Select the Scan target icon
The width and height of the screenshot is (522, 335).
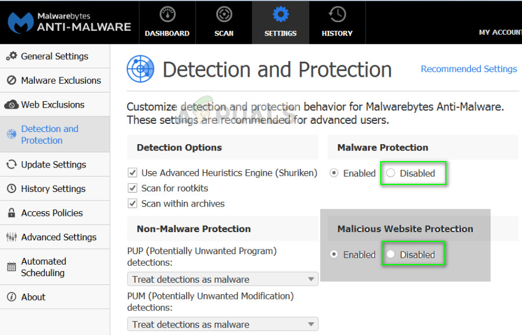coord(223,13)
